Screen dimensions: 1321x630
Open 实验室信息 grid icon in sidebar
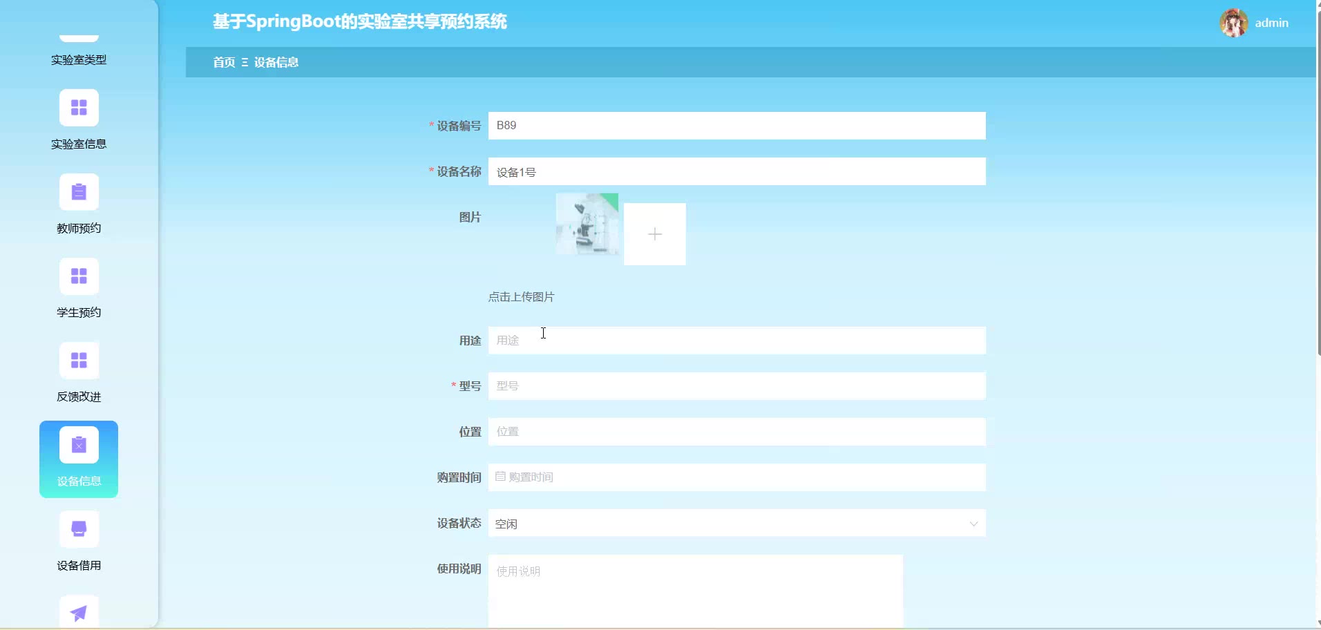[x=79, y=108]
